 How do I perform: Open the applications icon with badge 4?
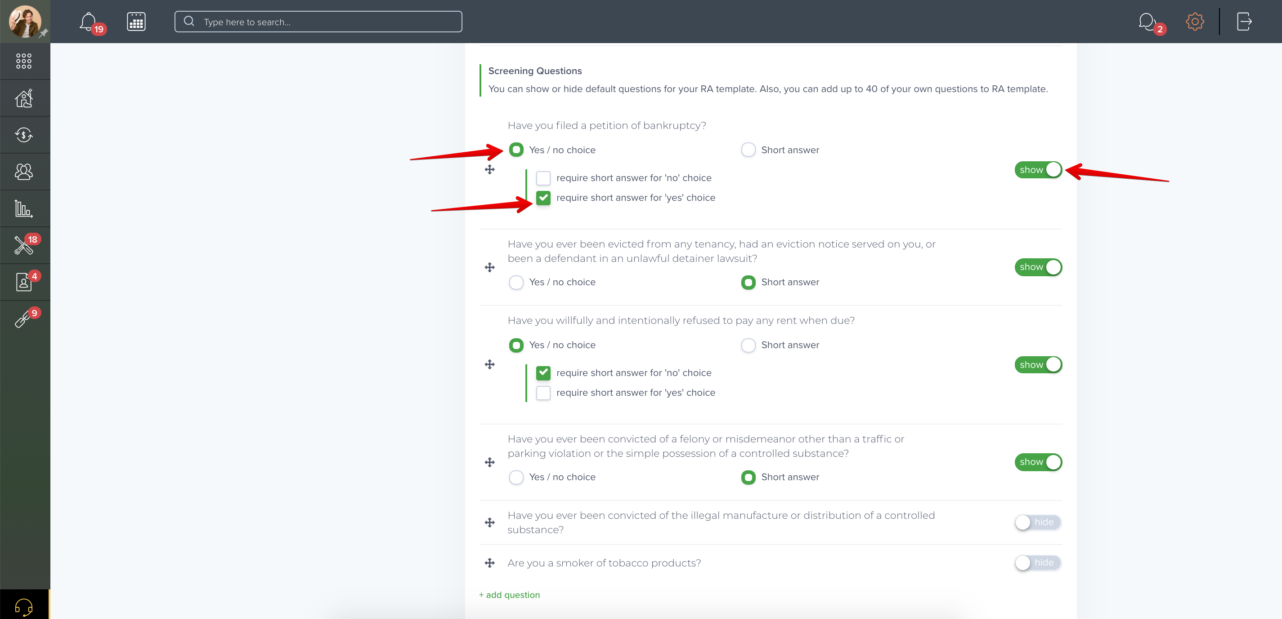(x=24, y=282)
